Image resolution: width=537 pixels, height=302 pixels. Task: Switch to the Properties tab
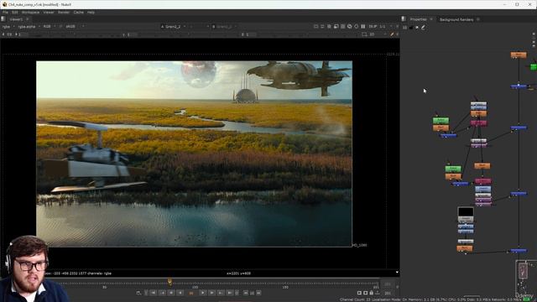(x=418, y=19)
